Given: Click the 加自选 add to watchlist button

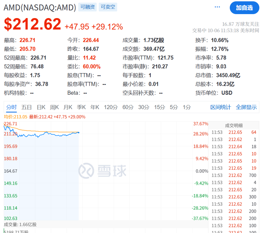Looking at the screenshot, I should [x=244, y=7].
